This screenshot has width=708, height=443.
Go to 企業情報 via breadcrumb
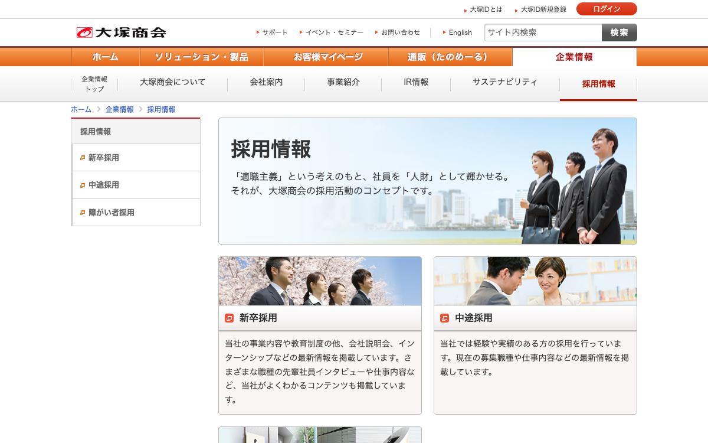click(120, 109)
